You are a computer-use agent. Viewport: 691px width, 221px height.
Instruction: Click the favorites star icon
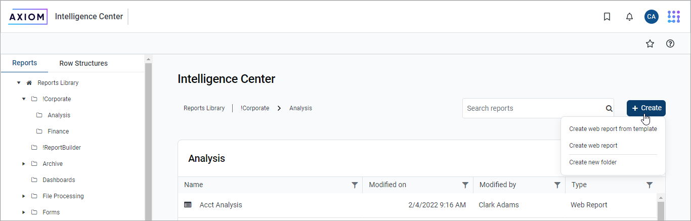pyautogui.click(x=650, y=43)
